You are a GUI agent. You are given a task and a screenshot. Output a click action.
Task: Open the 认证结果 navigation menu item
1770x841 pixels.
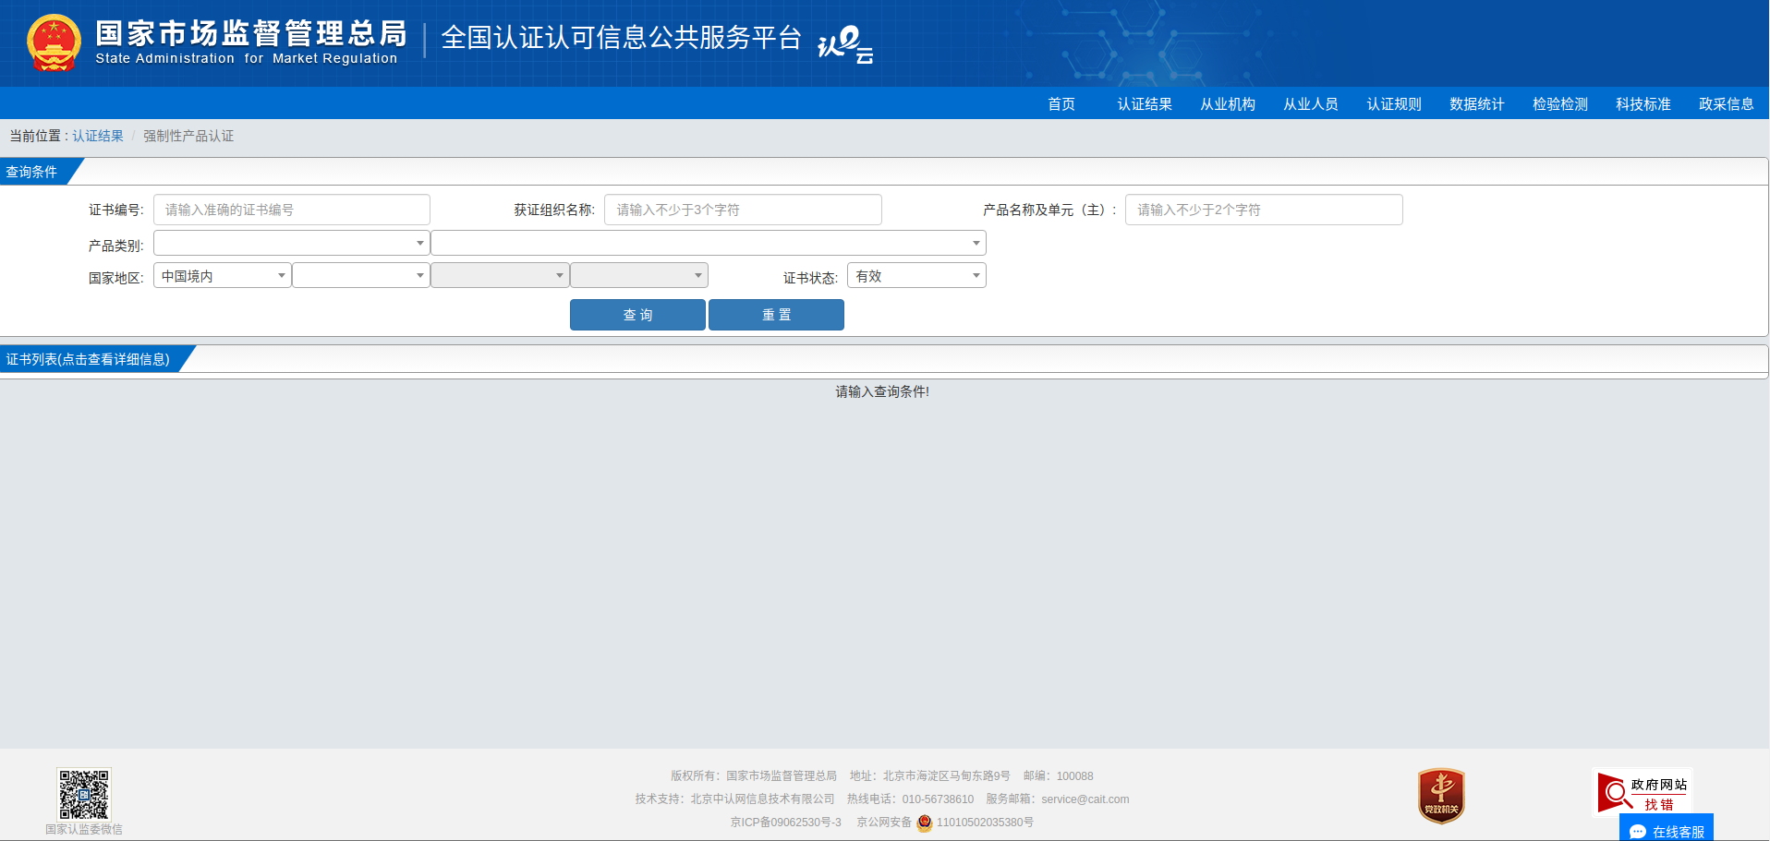[x=1144, y=104]
